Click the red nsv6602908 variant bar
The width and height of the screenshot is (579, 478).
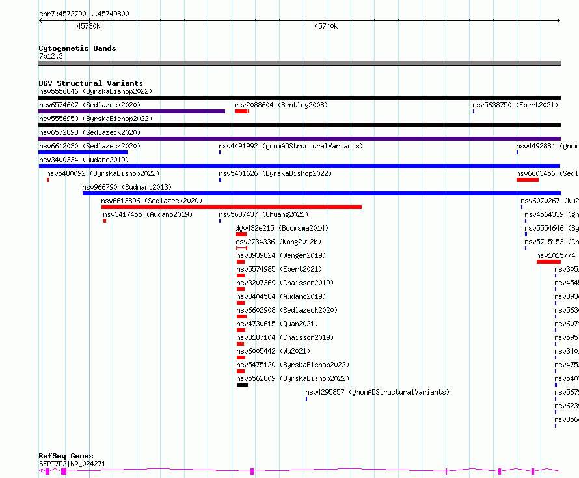(241, 316)
